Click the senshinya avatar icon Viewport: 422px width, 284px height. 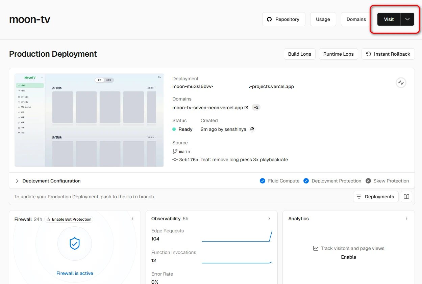tap(252, 129)
